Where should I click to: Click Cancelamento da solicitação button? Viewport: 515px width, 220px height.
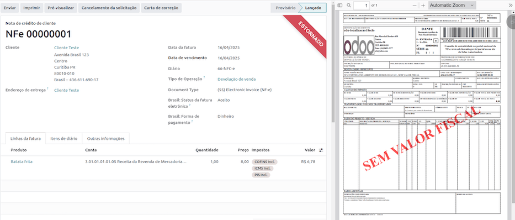coord(109,8)
